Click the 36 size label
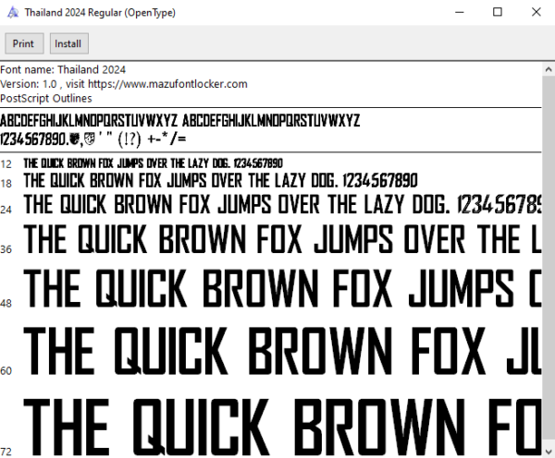The image size is (555, 458). pyautogui.click(x=6, y=249)
